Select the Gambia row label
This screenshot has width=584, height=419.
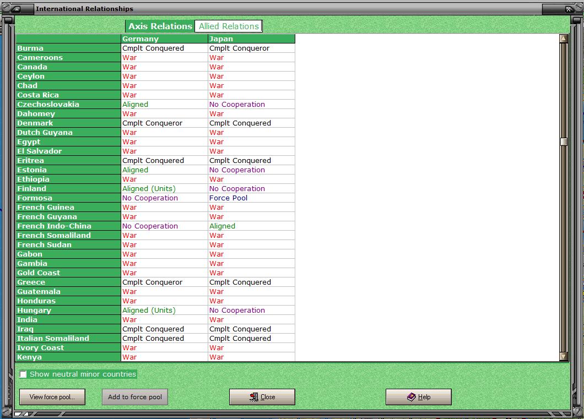68,263
